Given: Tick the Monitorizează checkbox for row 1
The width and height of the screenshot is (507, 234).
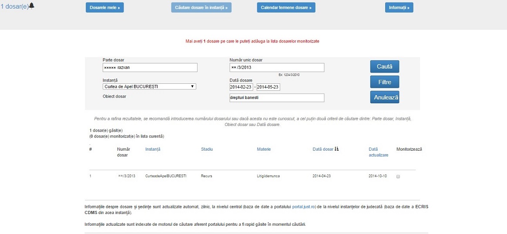Looking at the screenshot, I should (x=398, y=177).
